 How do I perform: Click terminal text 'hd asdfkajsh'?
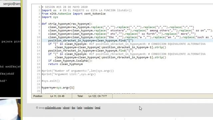click(x=10, y=67)
